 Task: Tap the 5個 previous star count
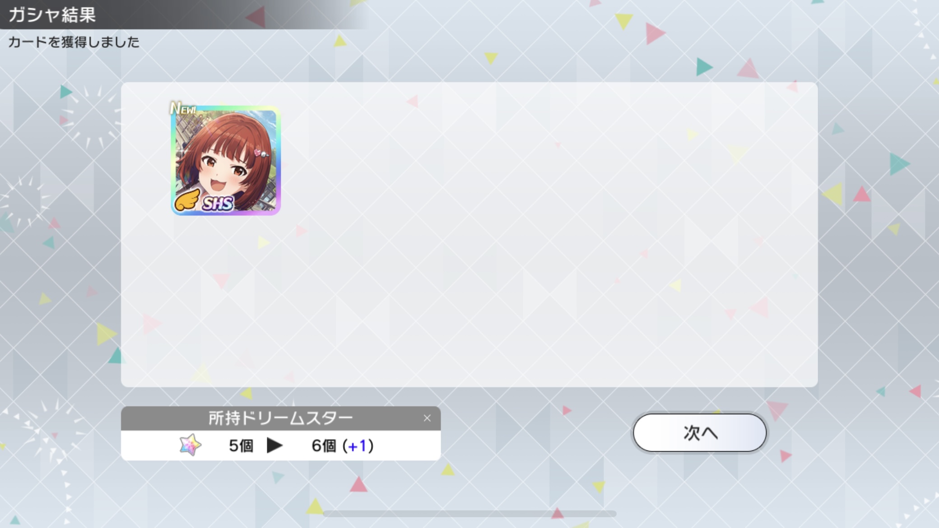pos(241,446)
